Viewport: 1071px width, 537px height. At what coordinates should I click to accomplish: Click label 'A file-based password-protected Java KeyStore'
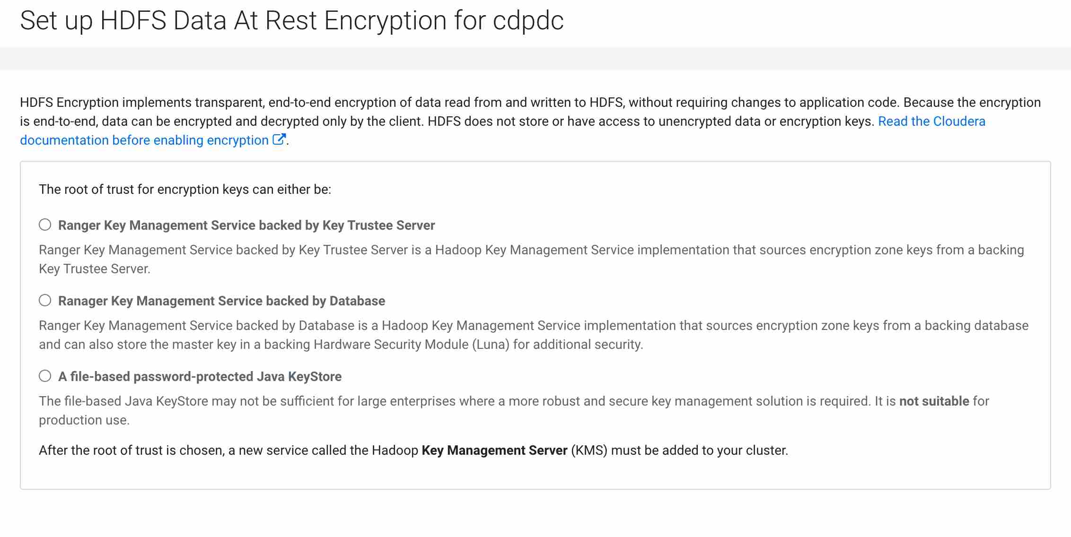point(200,377)
